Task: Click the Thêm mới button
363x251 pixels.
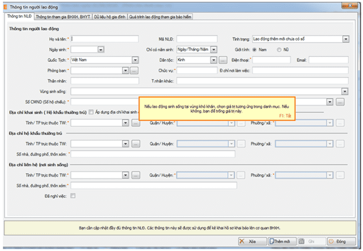Action: [280, 241]
